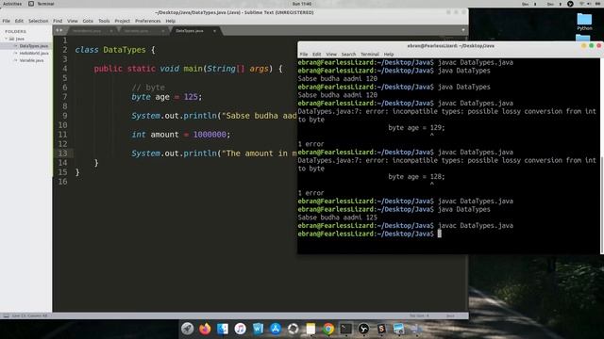Close the Variable.java tab
This screenshot has width=604, height=339.
(x=163, y=31)
